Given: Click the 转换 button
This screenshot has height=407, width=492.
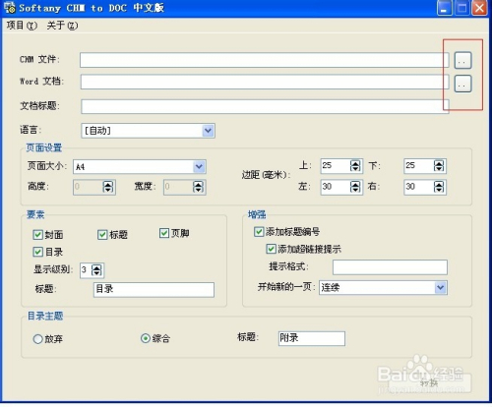Looking at the screenshot, I should [430, 382].
